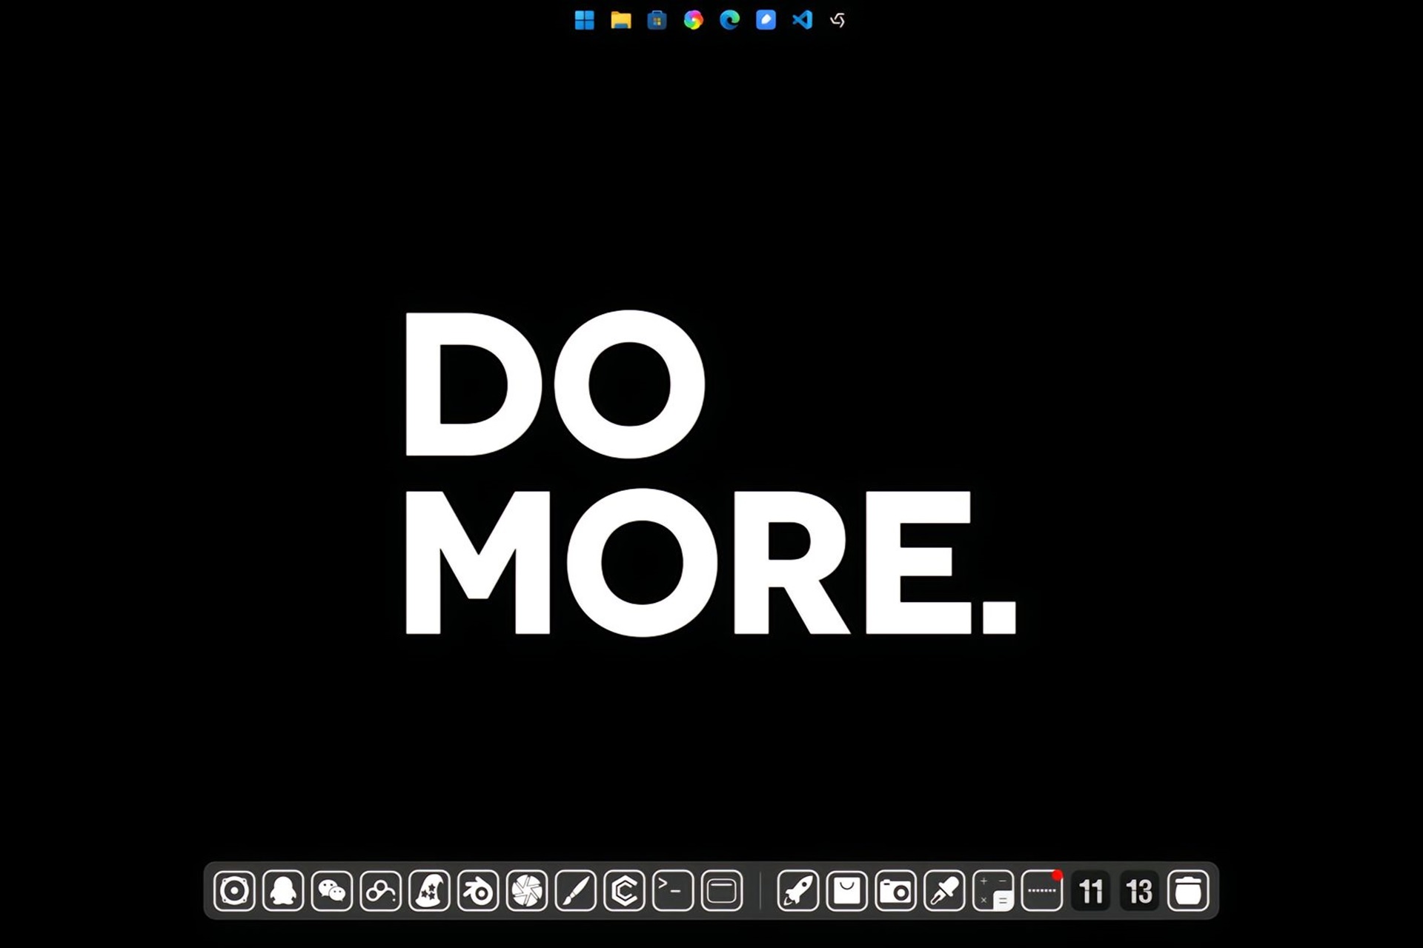Select the eyedropper color picker app

click(x=944, y=890)
